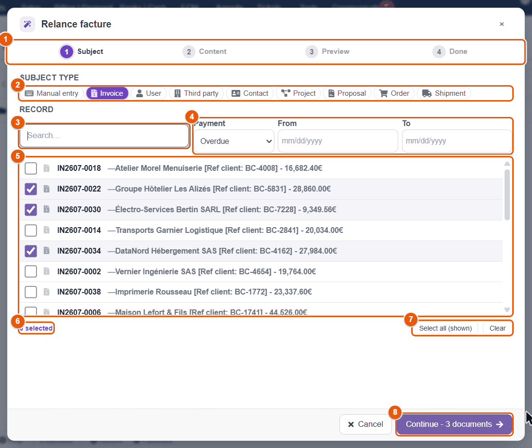
Task: Go to the Preview step
Action: click(327, 51)
